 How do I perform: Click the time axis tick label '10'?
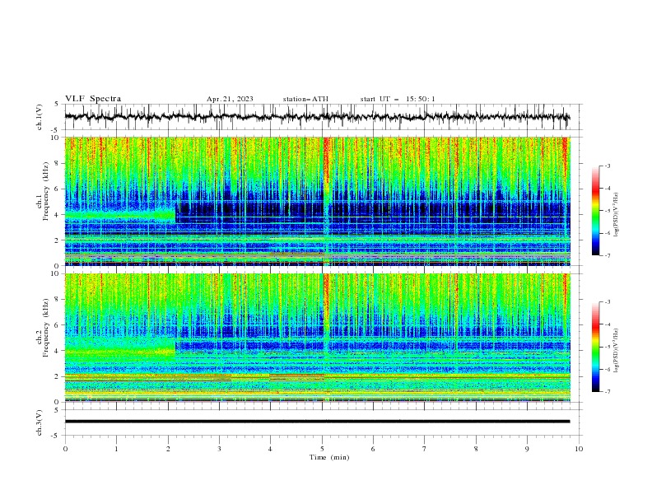tap(579, 449)
